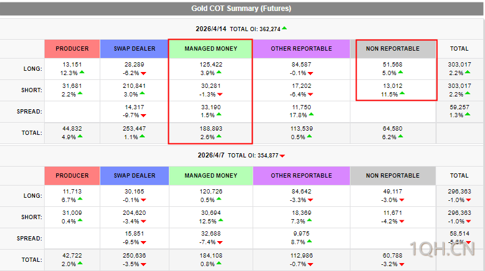Image resolution: width=485 pixels, height=271 pixels.
Task: Click red down arrow next to -9.7%
Action: coord(144,115)
